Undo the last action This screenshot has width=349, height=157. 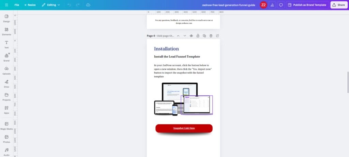[x=69, y=5]
